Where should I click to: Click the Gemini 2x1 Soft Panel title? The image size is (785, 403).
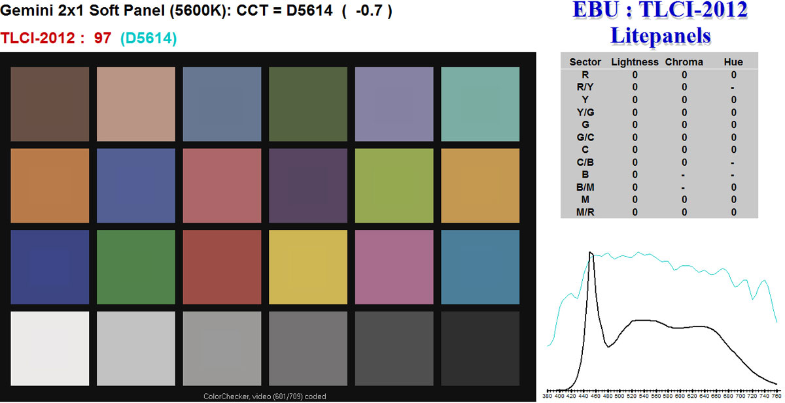coord(197,12)
